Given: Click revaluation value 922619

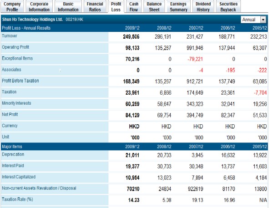Looking at the screenshot, I should coord(196,189).
